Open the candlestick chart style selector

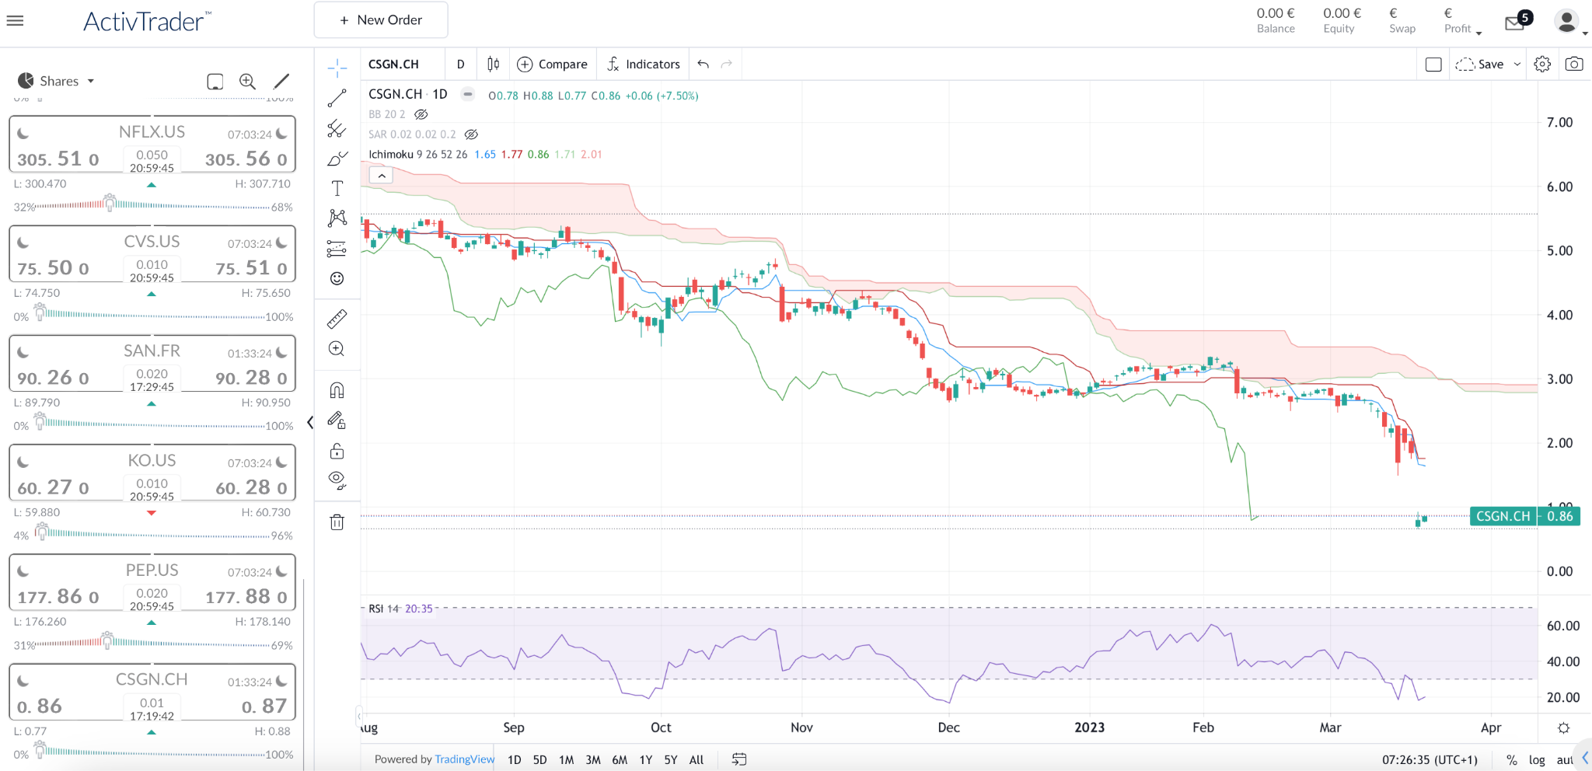click(493, 65)
